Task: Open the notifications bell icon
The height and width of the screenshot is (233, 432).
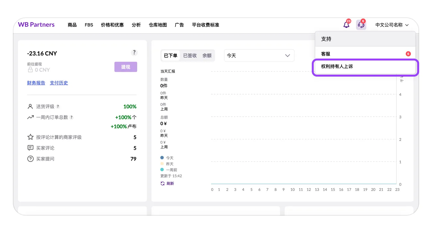Action: tap(346, 25)
